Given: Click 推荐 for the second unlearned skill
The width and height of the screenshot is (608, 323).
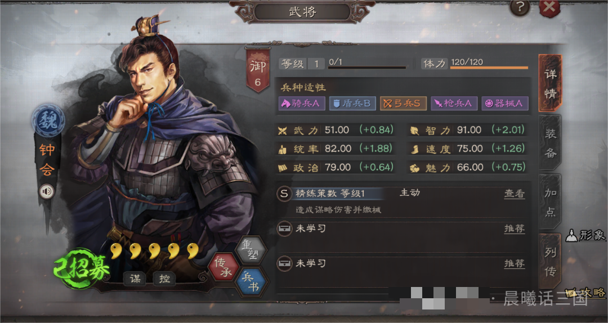Looking at the screenshot, I should [x=515, y=263].
